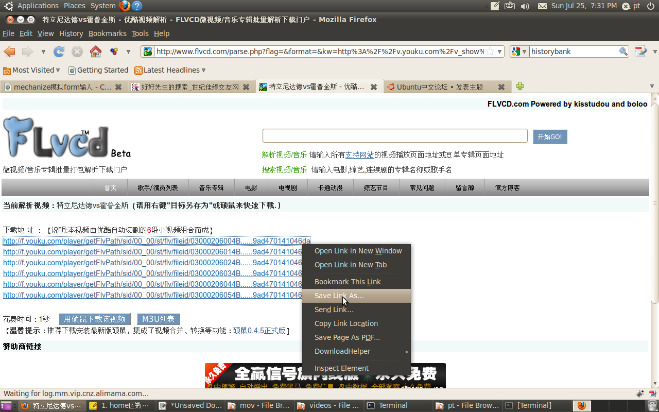Click the volume speaker icon in the panel
This screenshot has width=659, height=412.
coord(525,6)
